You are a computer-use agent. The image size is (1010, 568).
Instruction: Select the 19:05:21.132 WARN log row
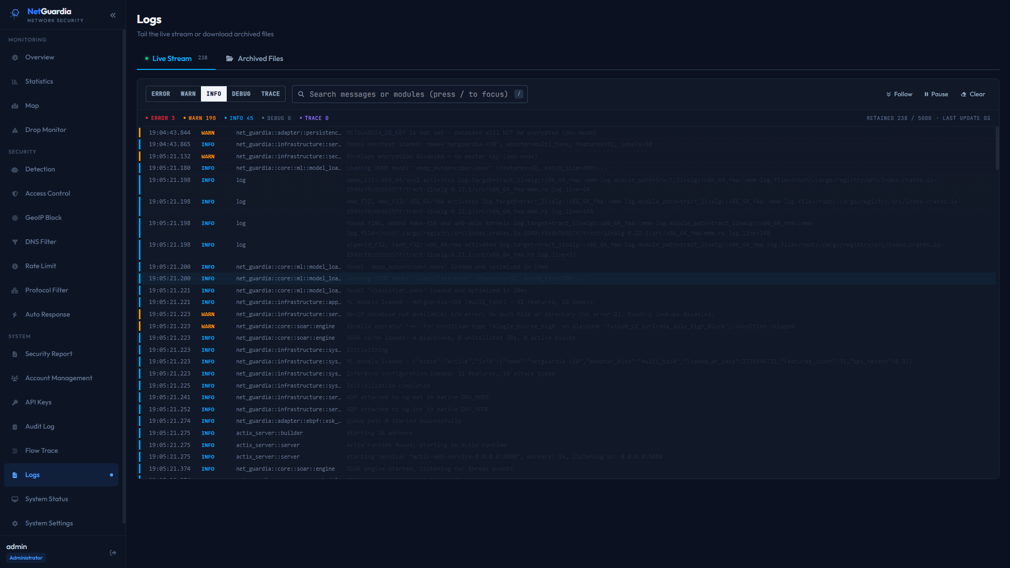[x=567, y=156]
